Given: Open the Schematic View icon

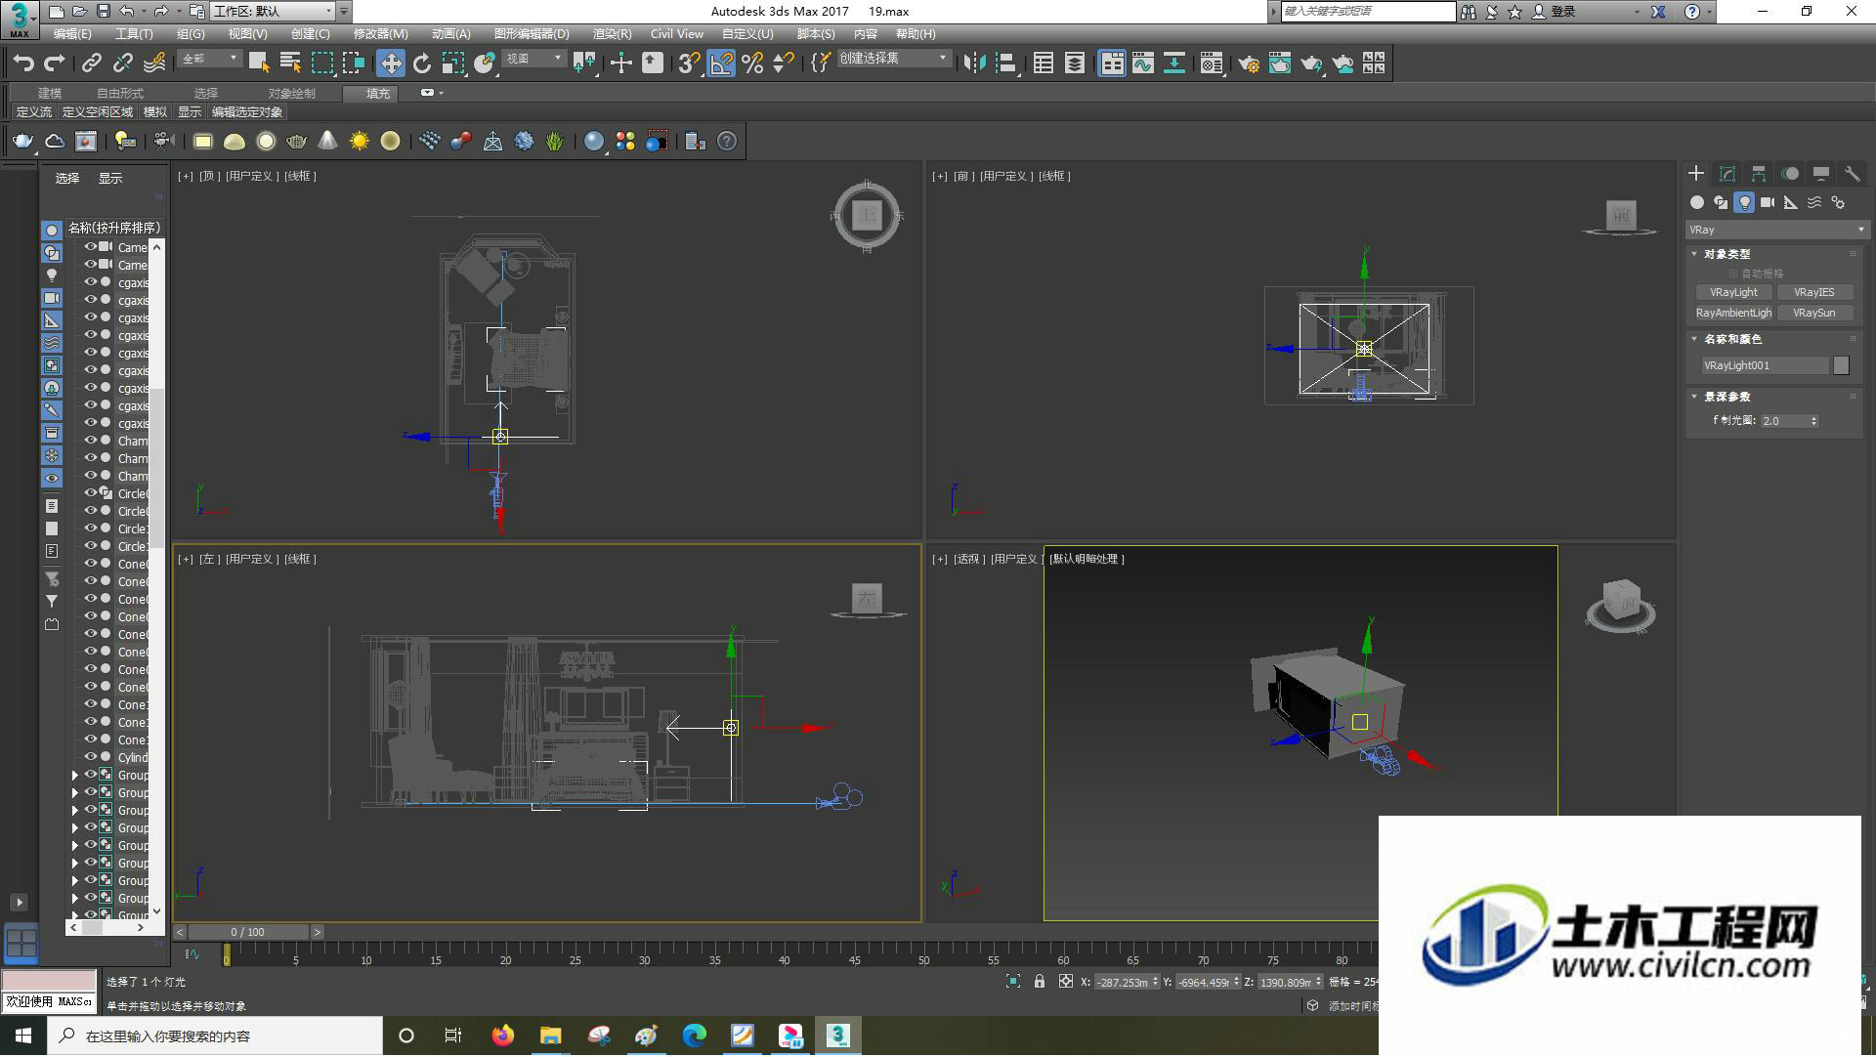Looking at the screenshot, I should [1174, 63].
